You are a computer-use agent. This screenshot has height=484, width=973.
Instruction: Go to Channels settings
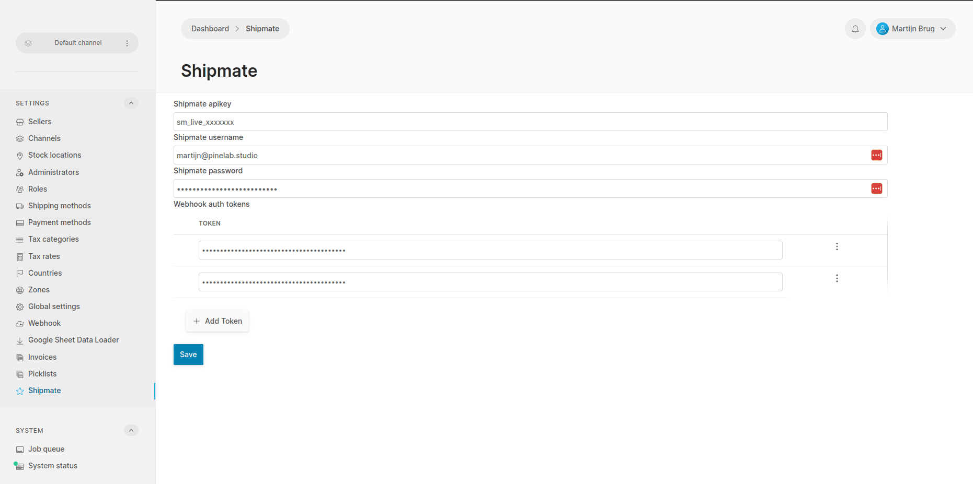coord(44,138)
